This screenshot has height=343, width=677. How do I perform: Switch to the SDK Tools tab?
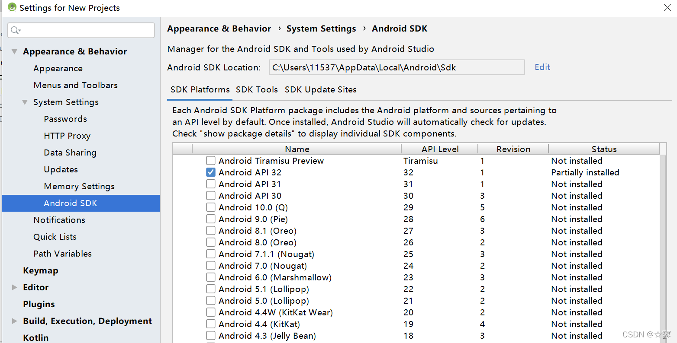coord(257,89)
